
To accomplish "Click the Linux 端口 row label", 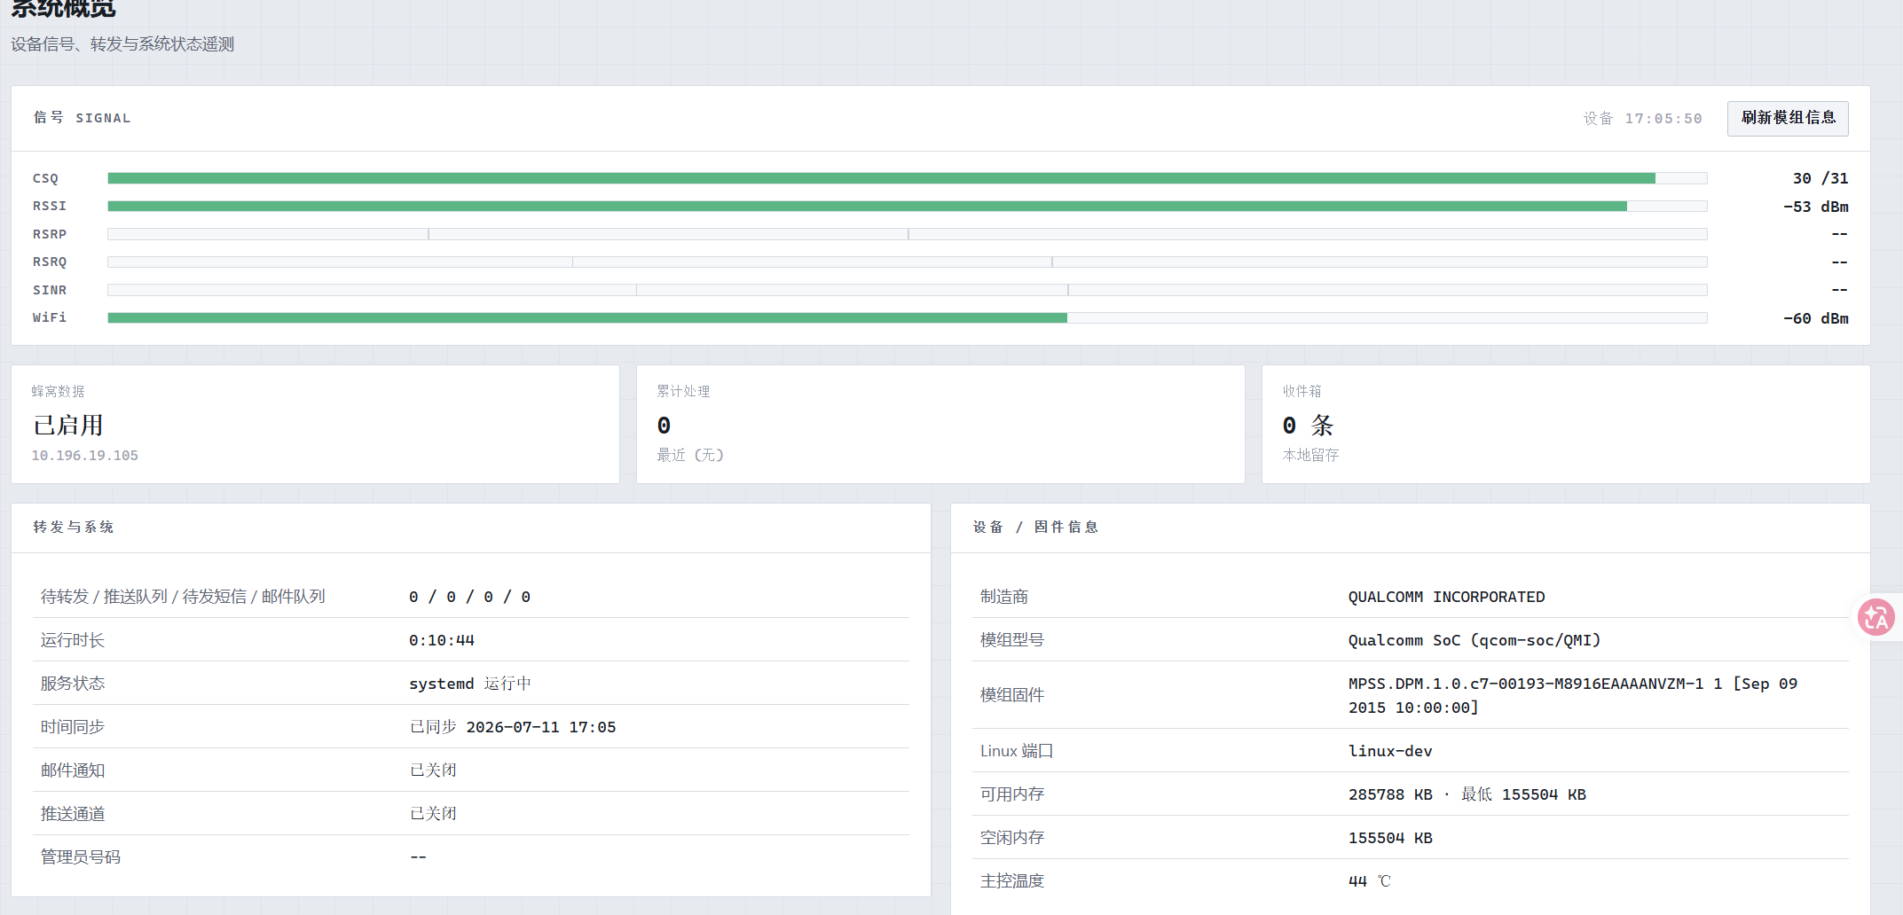I will 1017,751.
